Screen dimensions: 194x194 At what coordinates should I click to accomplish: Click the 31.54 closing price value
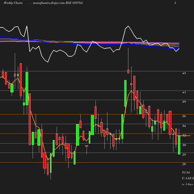pyautogui.click(x=186, y=172)
